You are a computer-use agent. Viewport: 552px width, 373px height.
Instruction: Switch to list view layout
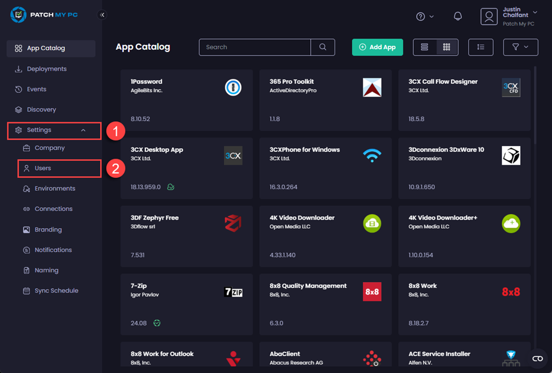(x=424, y=47)
